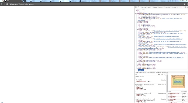Open the socket.io script source link
The width and height of the screenshot is (188, 103).
click(167, 42)
